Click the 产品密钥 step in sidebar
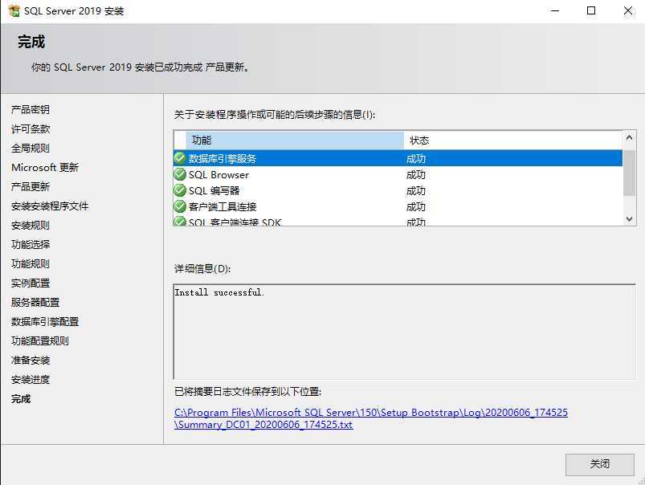This screenshot has width=645, height=485. [x=31, y=109]
